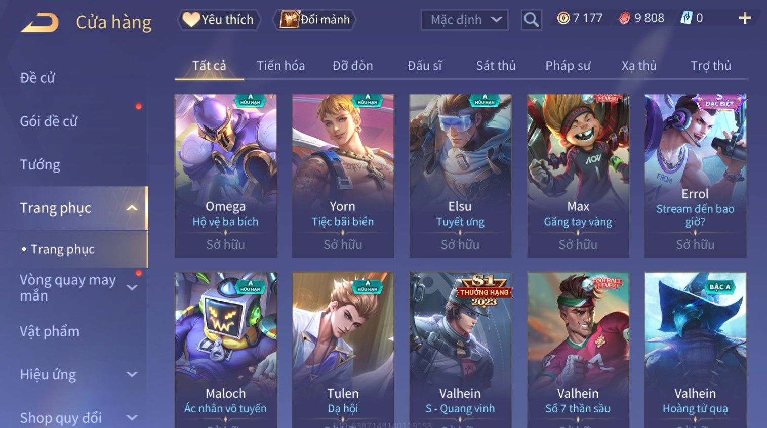
Task: Open the Mặc định sort dropdown
Action: pos(464,20)
